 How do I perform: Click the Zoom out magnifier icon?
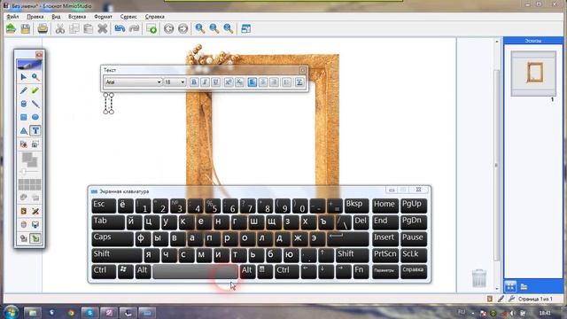click(x=214, y=28)
